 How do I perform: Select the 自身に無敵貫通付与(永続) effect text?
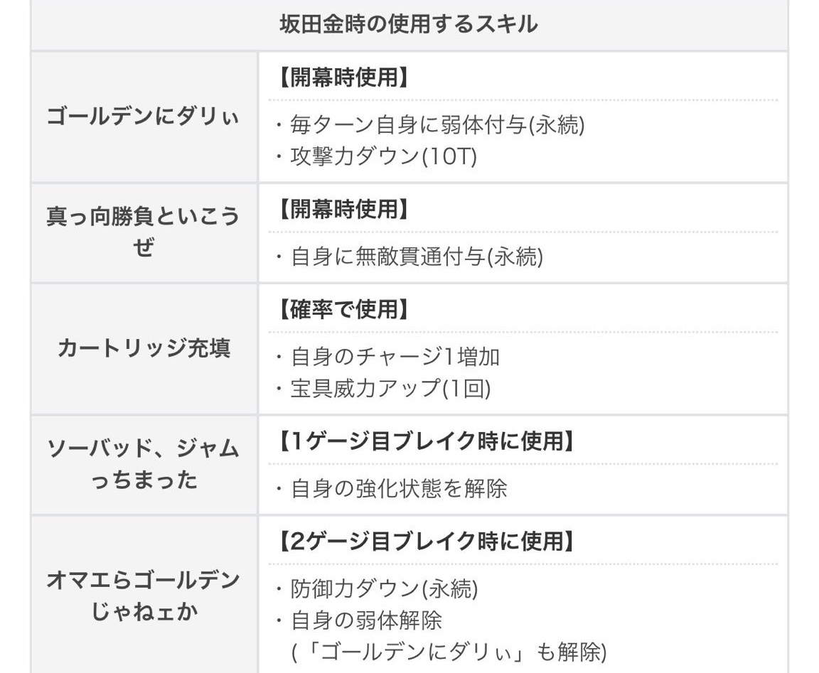(x=409, y=257)
